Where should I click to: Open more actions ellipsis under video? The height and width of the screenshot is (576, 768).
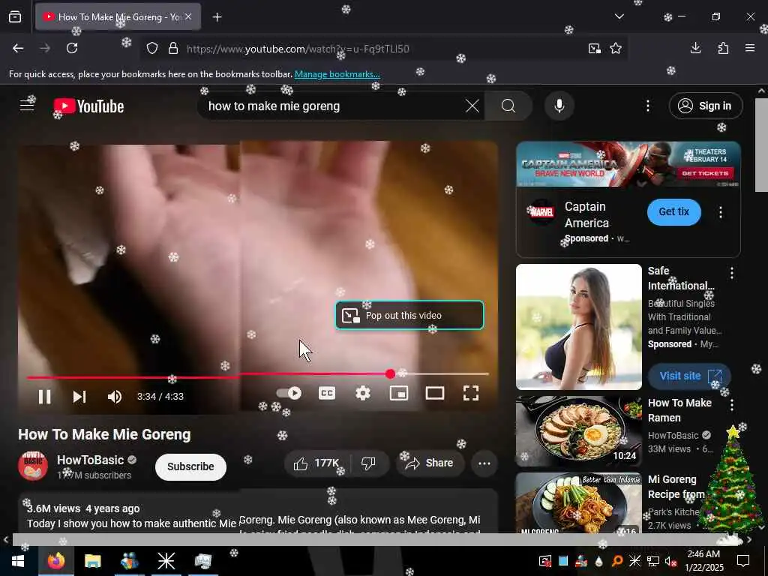[x=484, y=463]
